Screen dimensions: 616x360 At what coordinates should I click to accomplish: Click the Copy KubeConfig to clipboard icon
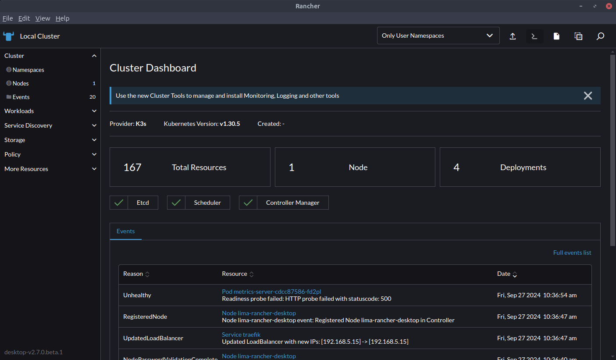click(x=578, y=36)
